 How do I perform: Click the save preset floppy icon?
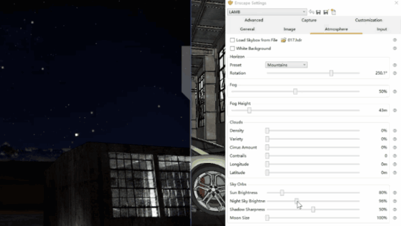coord(318,12)
